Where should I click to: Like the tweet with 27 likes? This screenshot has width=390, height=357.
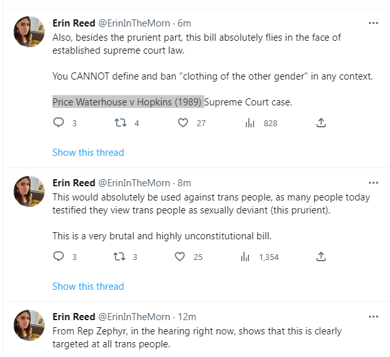click(183, 123)
